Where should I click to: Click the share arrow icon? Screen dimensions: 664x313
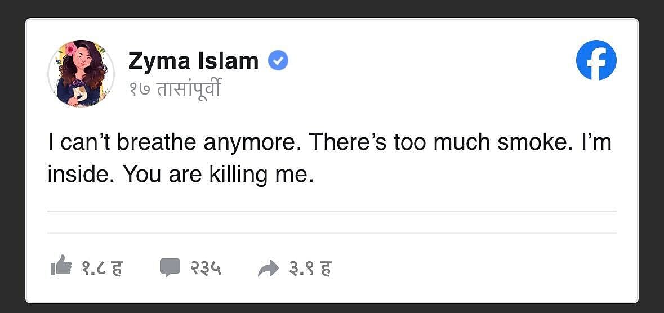point(268,269)
